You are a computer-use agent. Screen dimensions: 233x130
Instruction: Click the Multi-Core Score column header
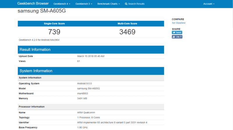point(127,23)
